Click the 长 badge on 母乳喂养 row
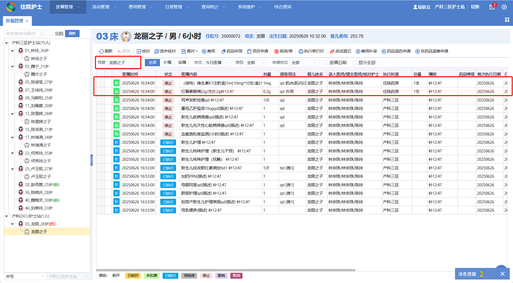The width and height of the screenshot is (513, 283). pos(117,210)
